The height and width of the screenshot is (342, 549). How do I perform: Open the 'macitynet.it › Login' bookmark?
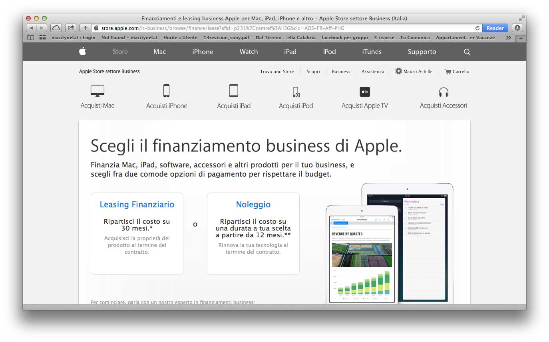click(x=74, y=38)
